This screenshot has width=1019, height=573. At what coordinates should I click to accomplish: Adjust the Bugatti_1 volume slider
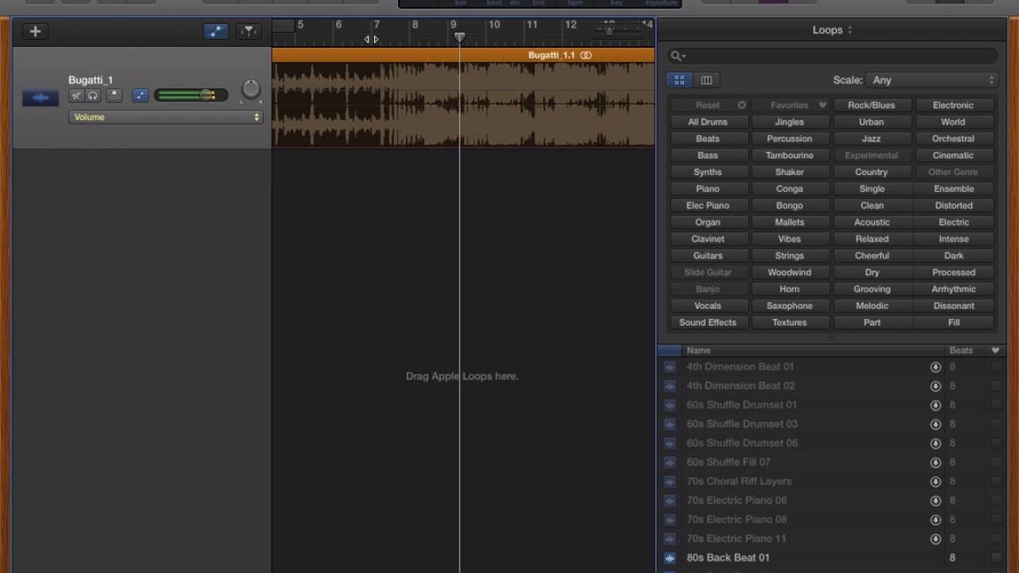[x=191, y=95]
